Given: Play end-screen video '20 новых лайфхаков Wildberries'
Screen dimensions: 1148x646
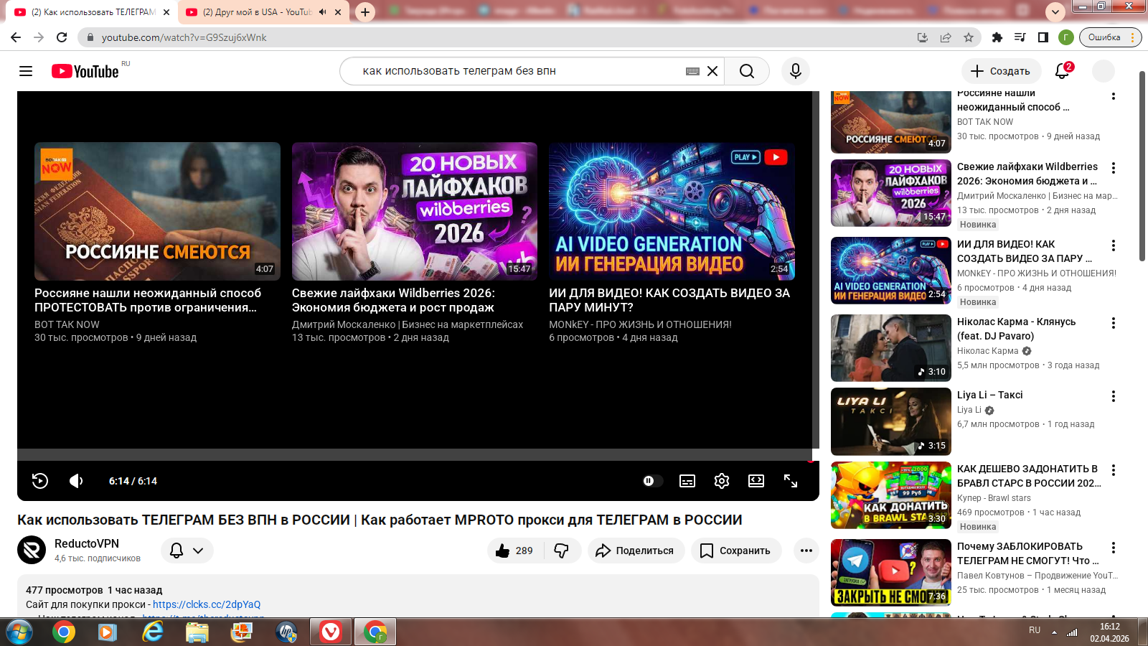Looking at the screenshot, I should (415, 211).
